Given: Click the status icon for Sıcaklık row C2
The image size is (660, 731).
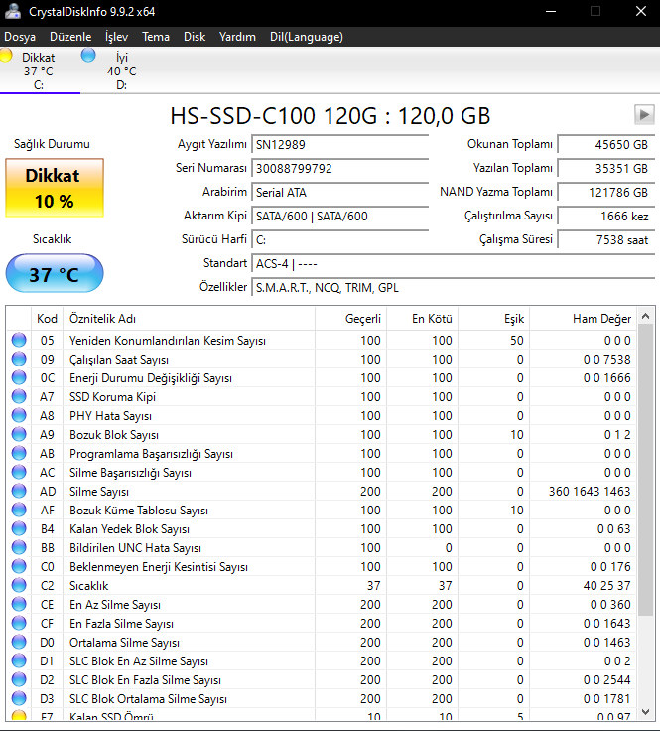Looking at the screenshot, I should pos(19,586).
